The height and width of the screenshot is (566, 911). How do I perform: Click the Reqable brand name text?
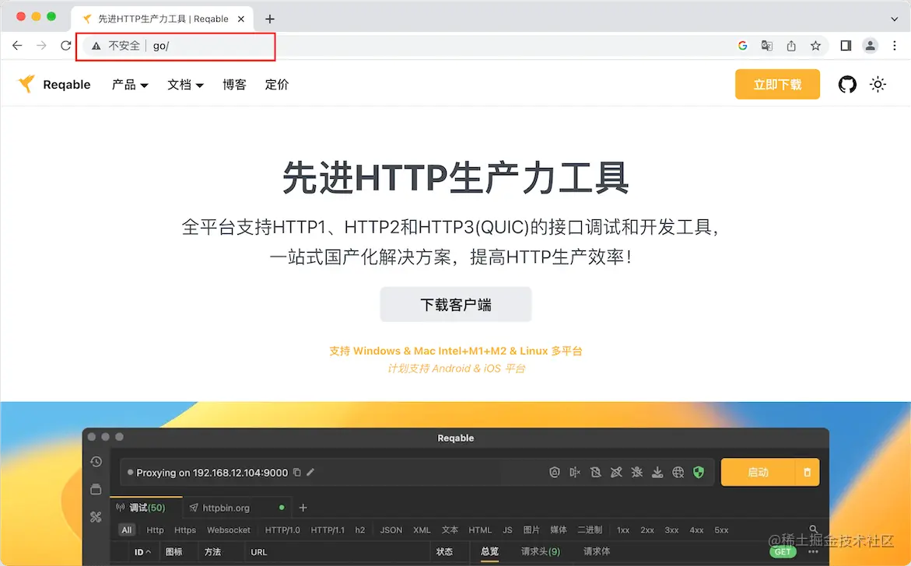pos(67,85)
